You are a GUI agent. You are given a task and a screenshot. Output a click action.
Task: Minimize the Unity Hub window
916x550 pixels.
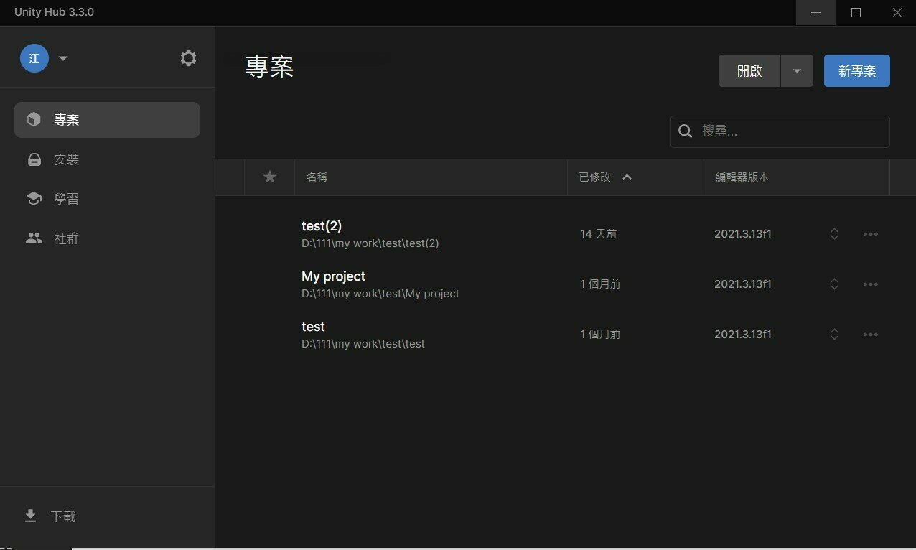coord(815,12)
